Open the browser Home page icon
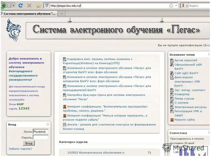Image resolution: width=214 pixels, height=160 pixels. point(38,5)
